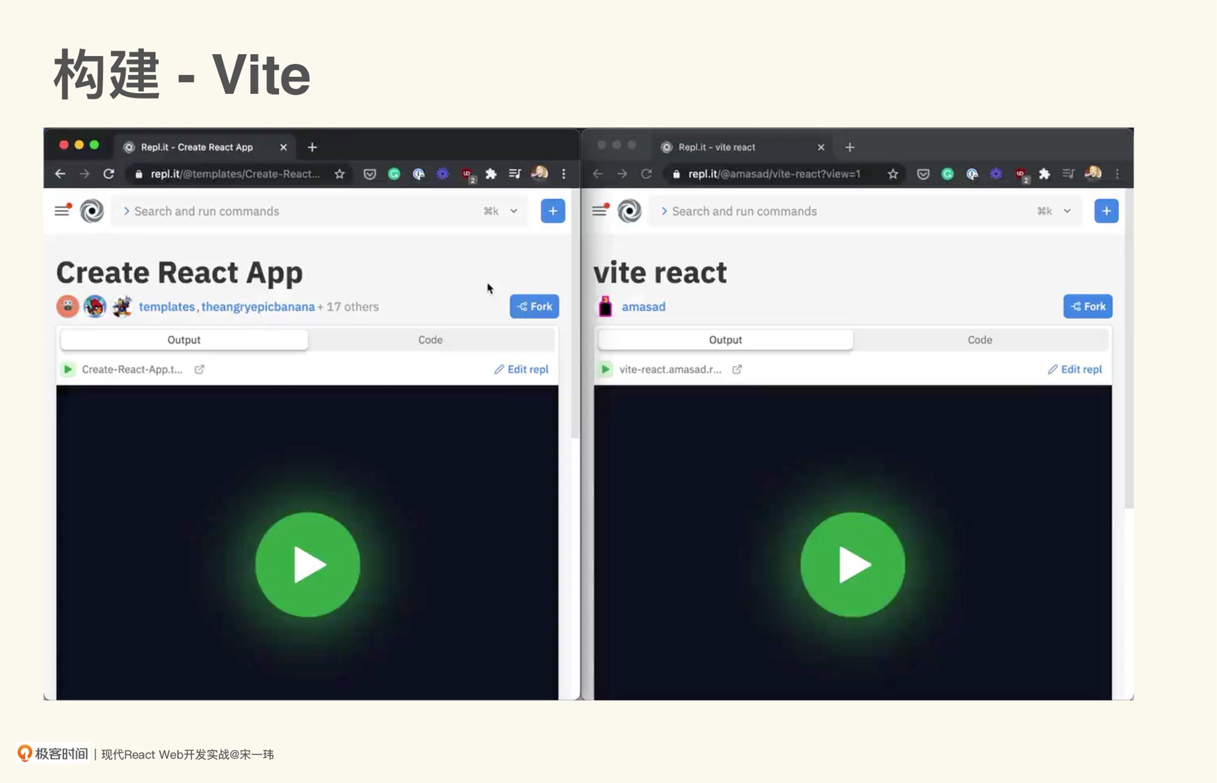Image resolution: width=1217 pixels, height=783 pixels.
Task: Click Edit repl in vite react
Action: click(1075, 369)
